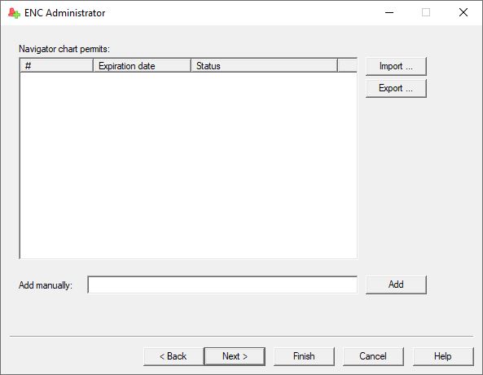The width and height of the screenshot is (483, 375).
Task: Sort permits by the # column header
Action: coord(57,66)
